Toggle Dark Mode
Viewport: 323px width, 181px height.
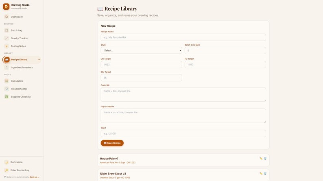[22, 162]
